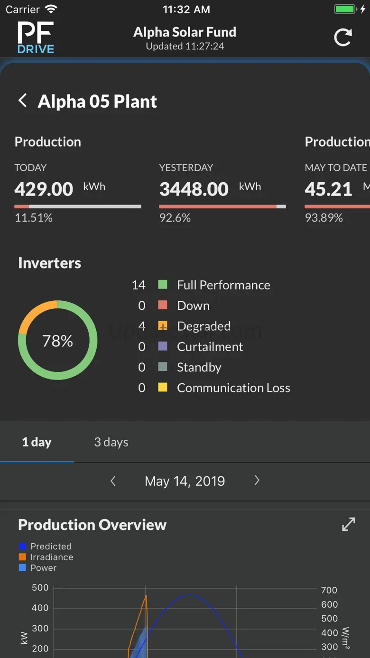This screenshot has height=658, width=370.
Task: Click the Communication Loss legend entry
Action: (233, 388)
